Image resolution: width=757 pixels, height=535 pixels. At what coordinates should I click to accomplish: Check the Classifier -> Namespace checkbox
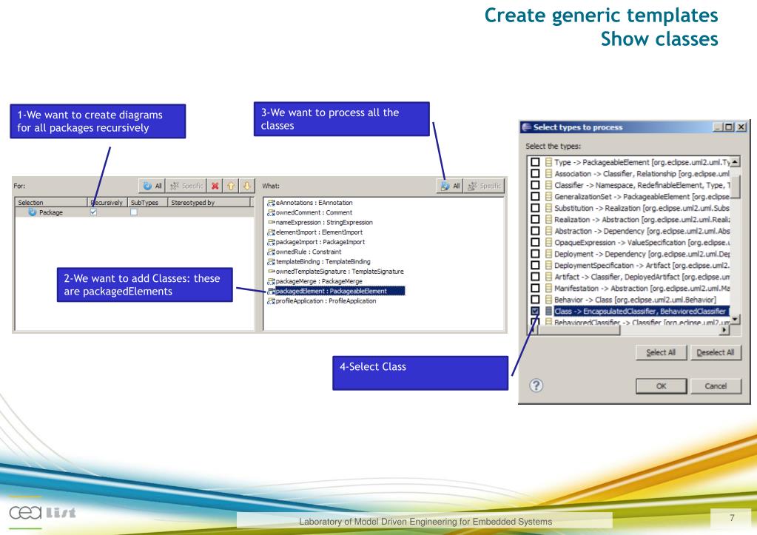pyautogui.click(x=535, y=185)
